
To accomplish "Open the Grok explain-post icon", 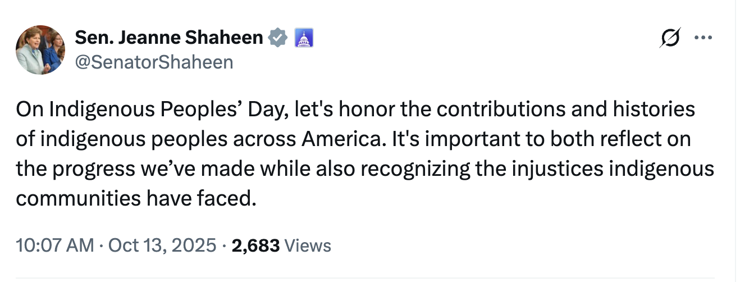I will click(671, 38).
